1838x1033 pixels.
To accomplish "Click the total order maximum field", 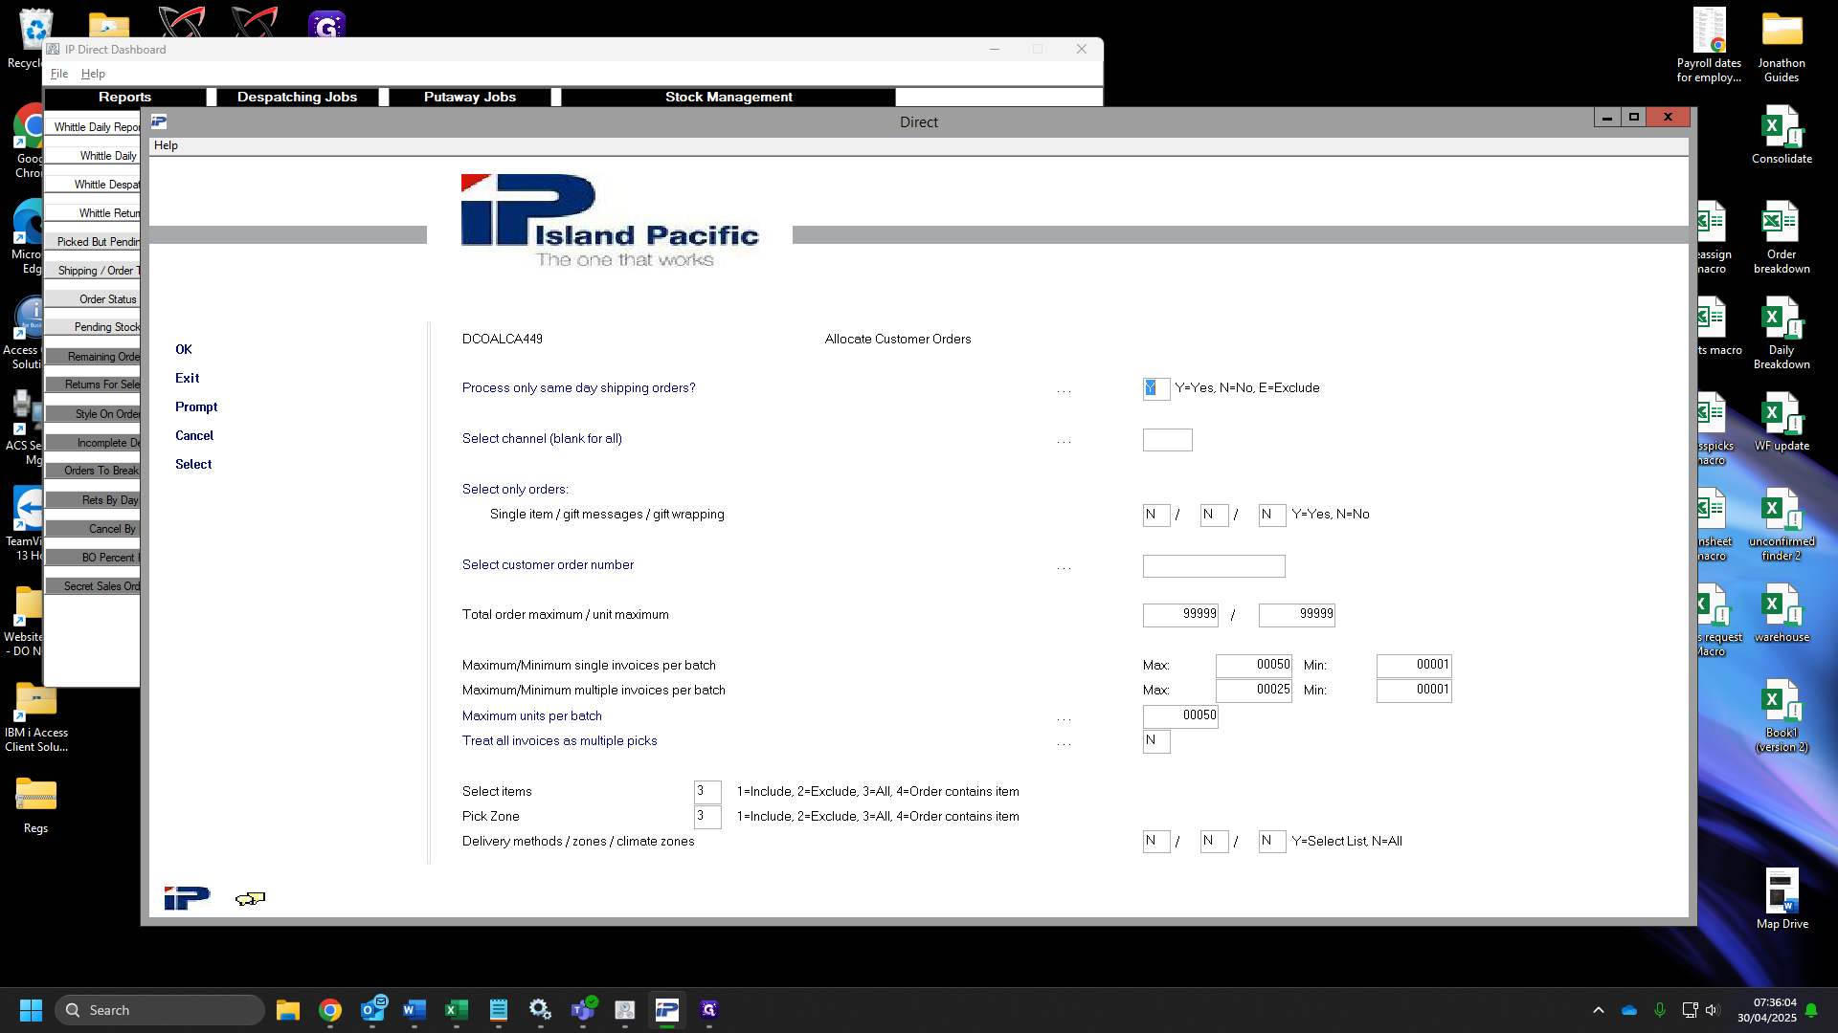I will tap(1180, 615).
